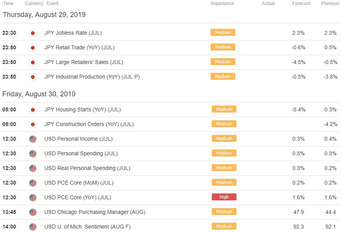Click Japan flag beside Construction Orders

click(x=33, y=124)
